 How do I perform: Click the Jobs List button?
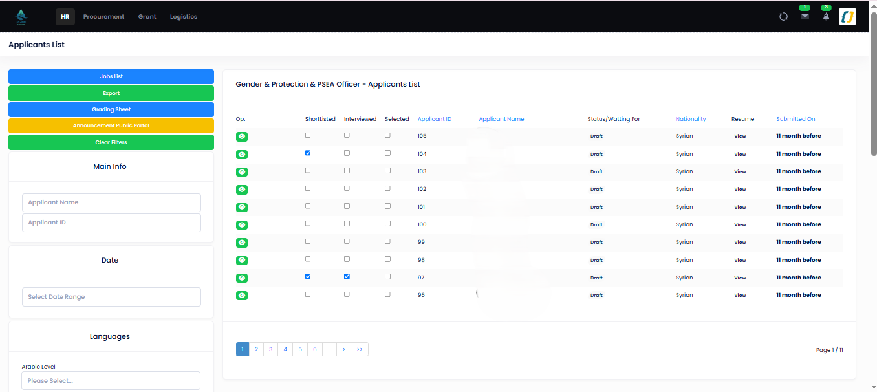point(111,77)
